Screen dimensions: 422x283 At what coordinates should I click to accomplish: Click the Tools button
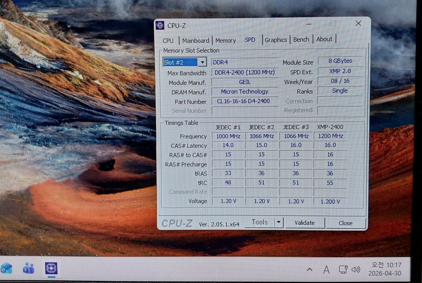point(260,222)
